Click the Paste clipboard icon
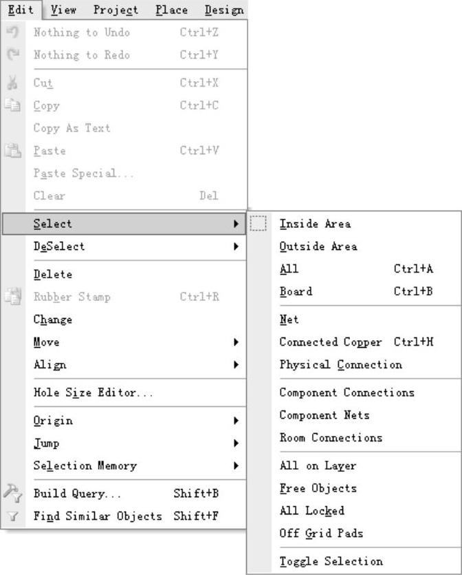Image resolution: width=462 pixels, height=575 pixels. point(12,151)
